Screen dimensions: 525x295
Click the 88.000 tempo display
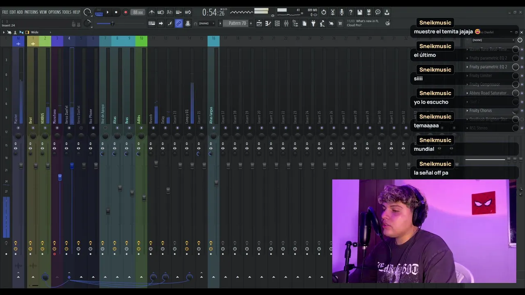click(x=138, y=12)
